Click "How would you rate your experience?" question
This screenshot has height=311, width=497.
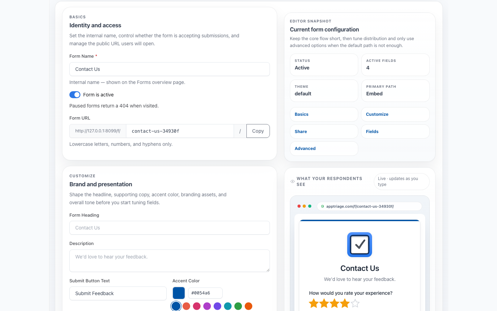pyautogui.click(x=351, y=293)
